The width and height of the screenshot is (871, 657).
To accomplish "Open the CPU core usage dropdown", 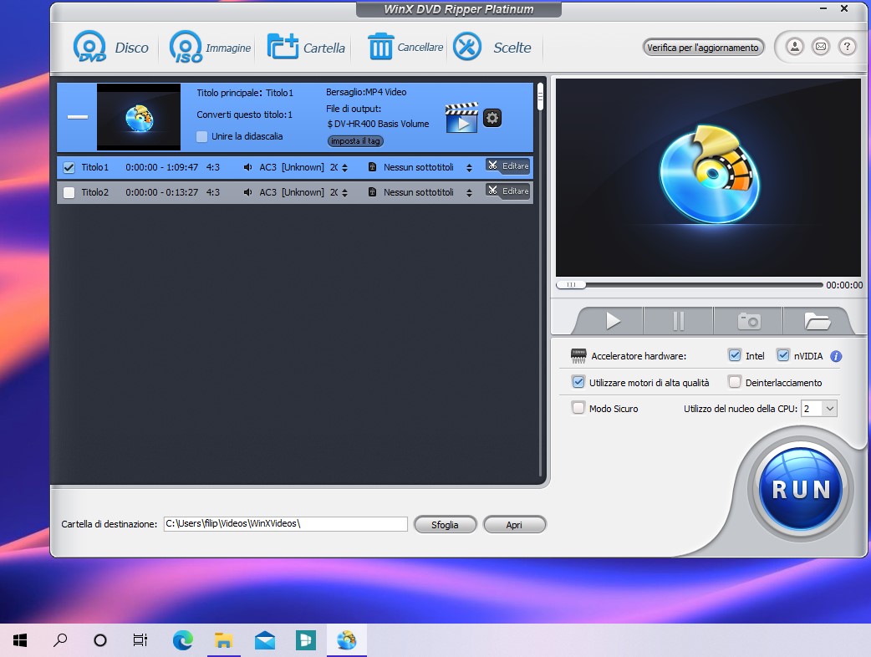I will [x=819, y=409].
